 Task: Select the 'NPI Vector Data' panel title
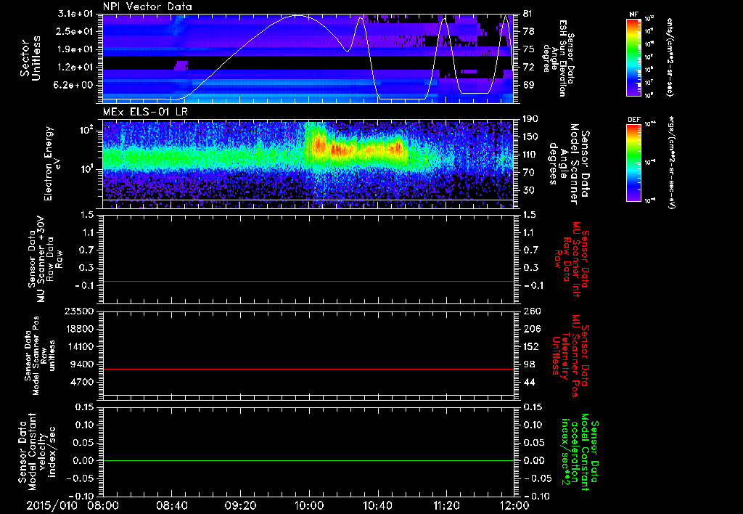click(x=147, y=7)
